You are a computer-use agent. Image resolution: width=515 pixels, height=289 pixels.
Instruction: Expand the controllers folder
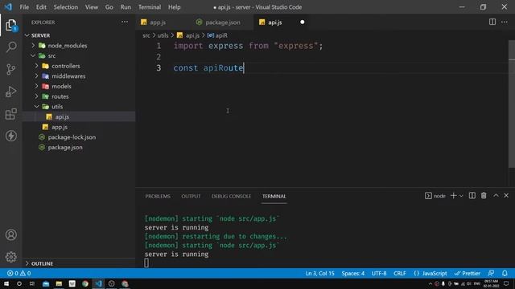[37, 66]
